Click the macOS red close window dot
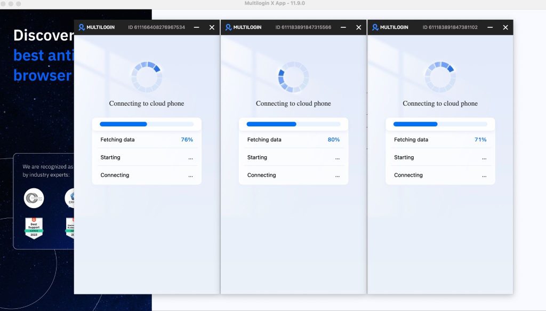The image size is (546, 311). [x=3, y=4]
